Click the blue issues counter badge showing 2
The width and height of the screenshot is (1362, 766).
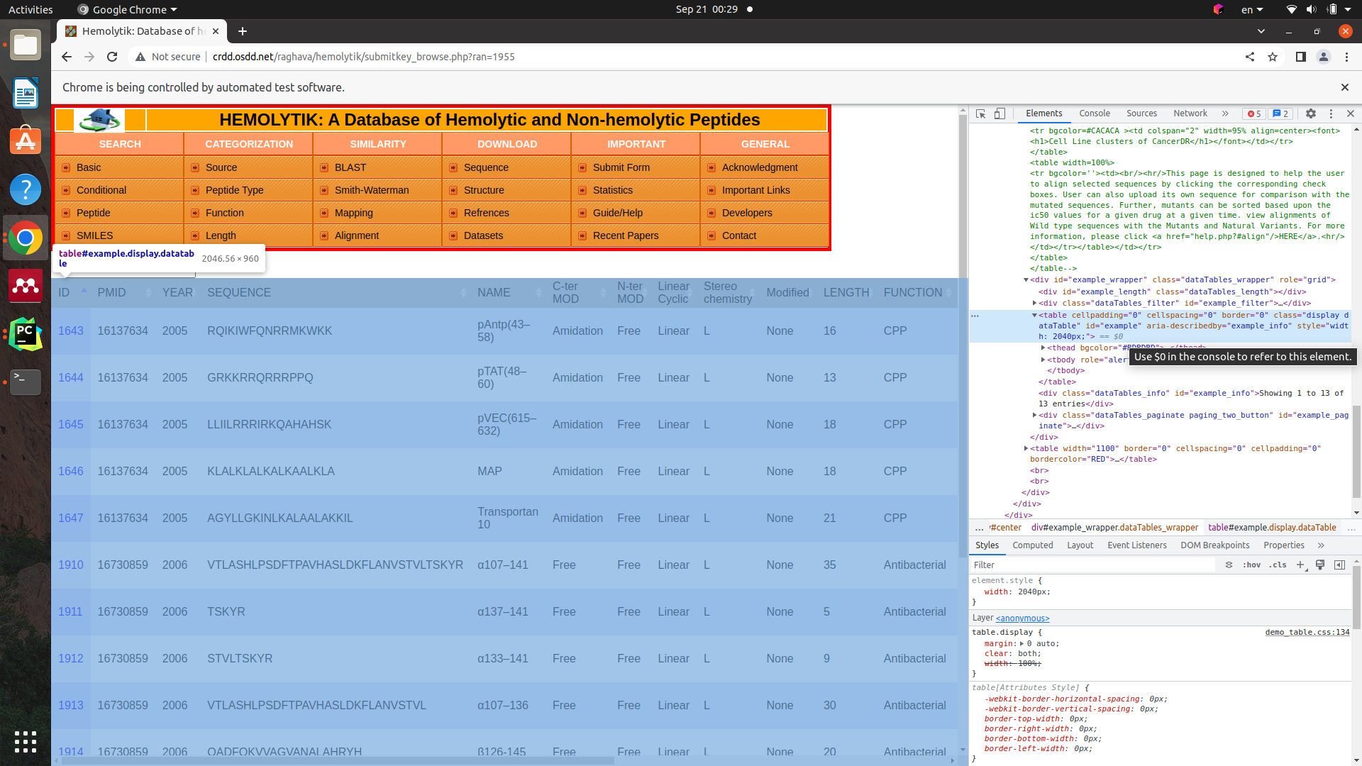coord(1280,113)
